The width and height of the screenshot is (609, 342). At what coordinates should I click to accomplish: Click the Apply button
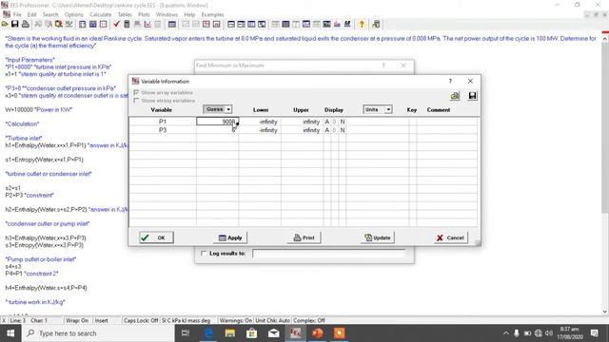[230, 237]
